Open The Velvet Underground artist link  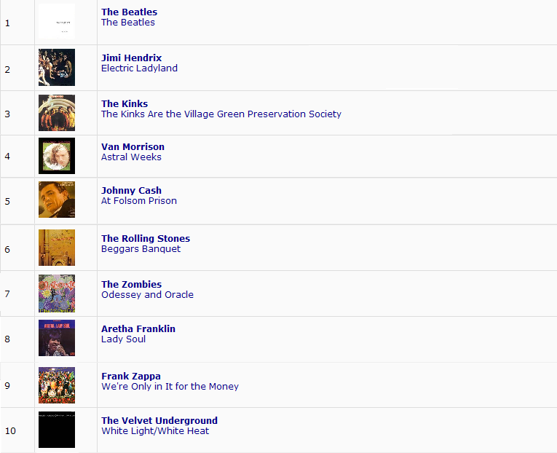coord(159,420)
